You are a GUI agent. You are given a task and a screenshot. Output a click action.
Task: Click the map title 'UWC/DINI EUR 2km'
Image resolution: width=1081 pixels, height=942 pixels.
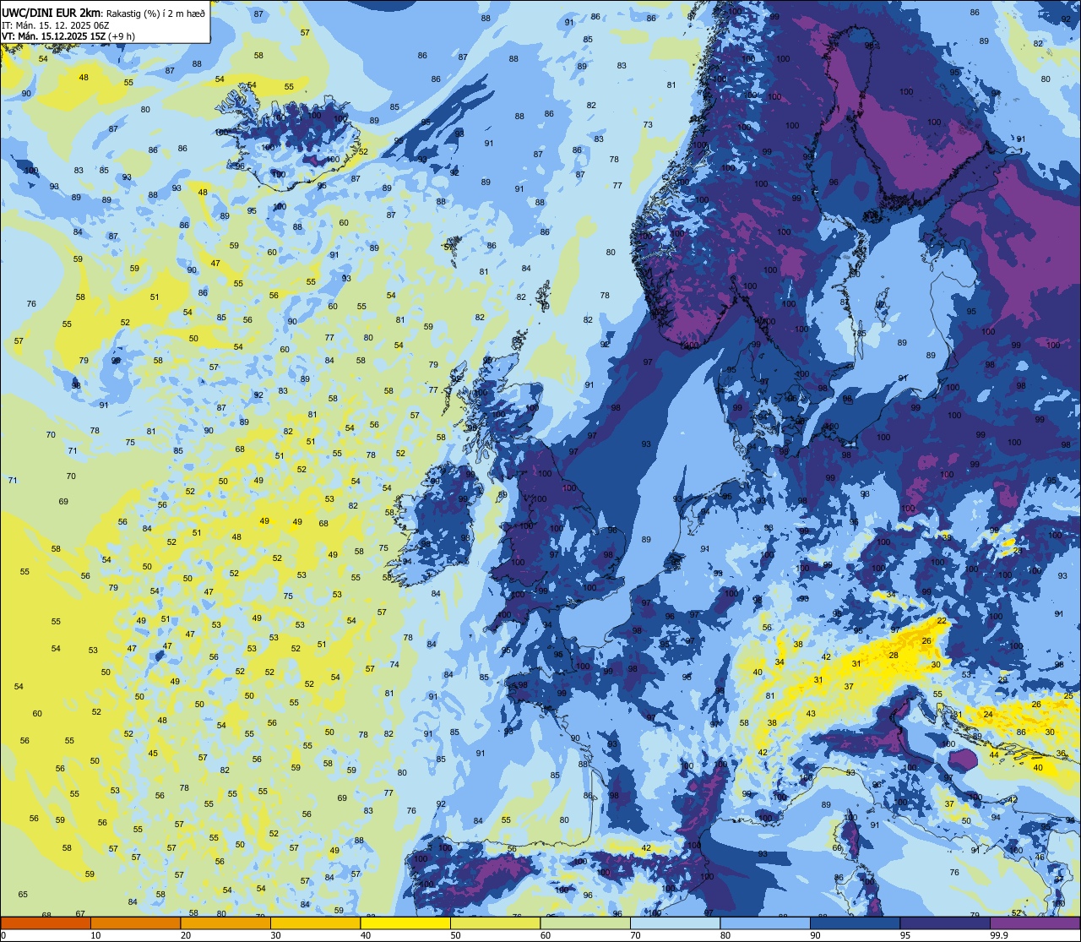[50, 12]
